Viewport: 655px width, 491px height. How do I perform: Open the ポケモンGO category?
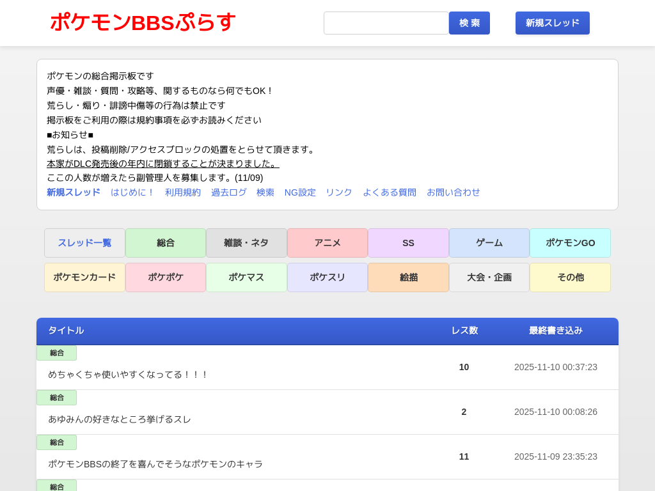pyautogui.click(x=570, y=243)
